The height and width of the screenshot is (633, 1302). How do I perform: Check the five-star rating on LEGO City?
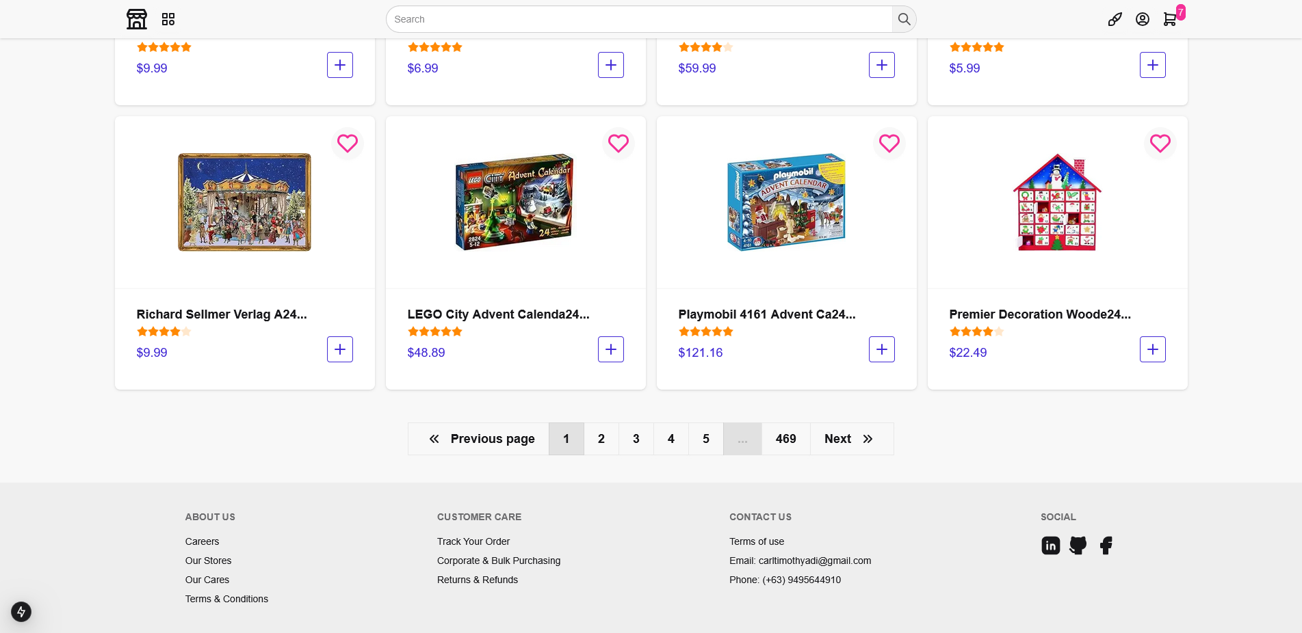[434, 332]
